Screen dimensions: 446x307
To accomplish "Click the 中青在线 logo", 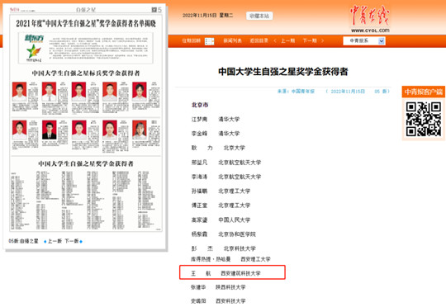I will [x=370, y=16].
